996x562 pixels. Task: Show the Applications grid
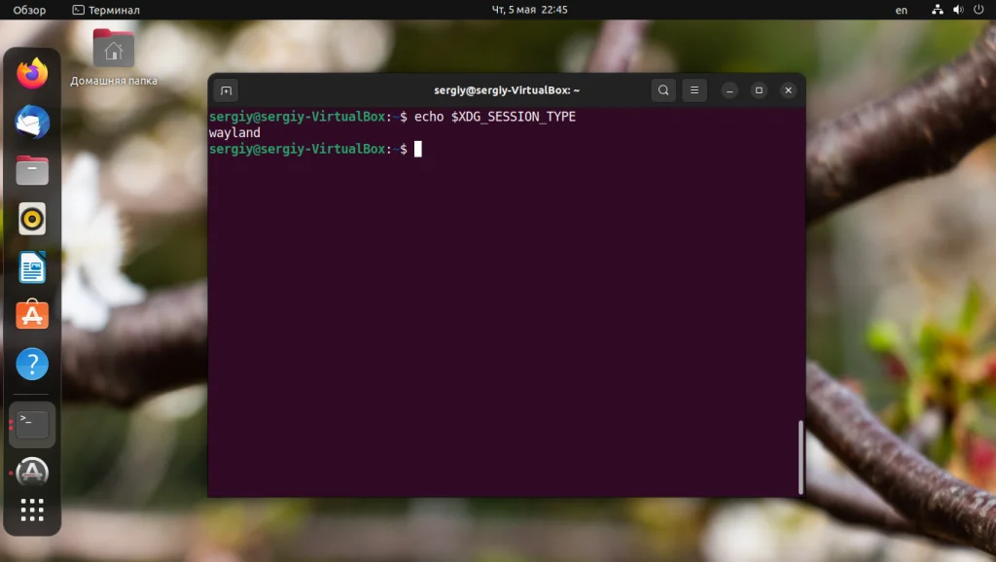(32, 509)
